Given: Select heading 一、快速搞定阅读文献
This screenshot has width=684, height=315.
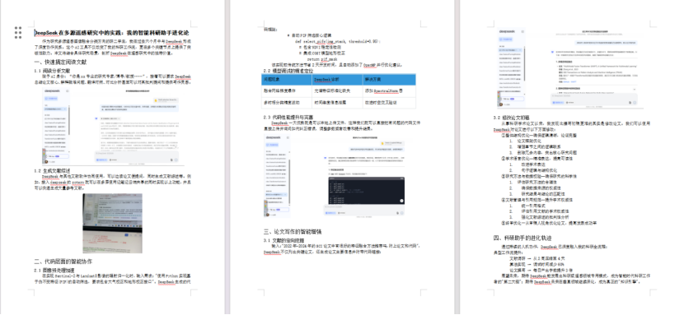Looking at the screenshot, I should click(x=60, y=63).
